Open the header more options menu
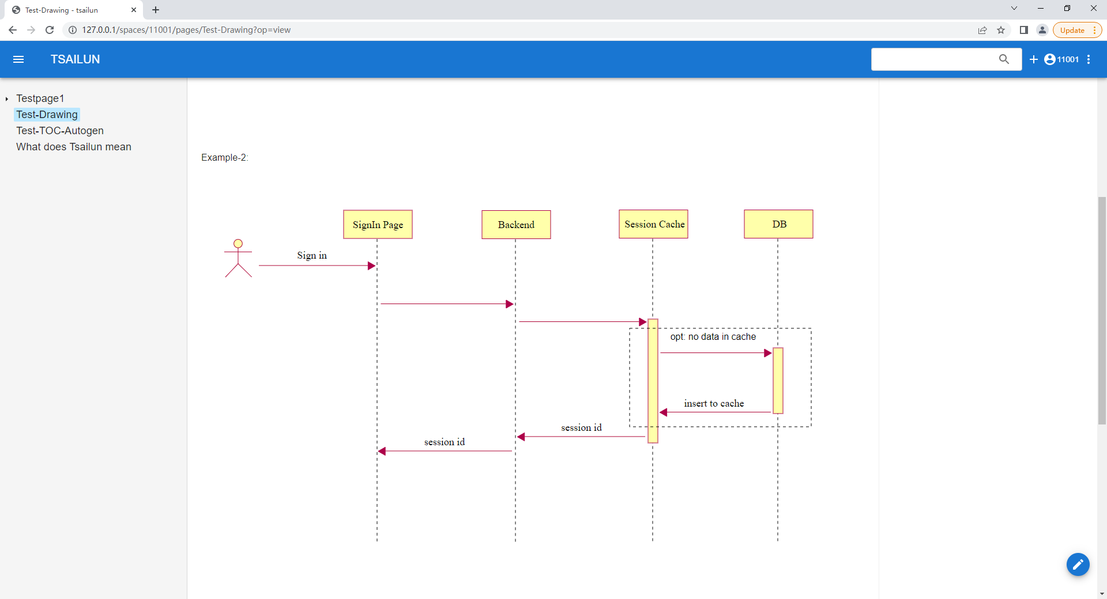The height and width of the screenshot is (599, 1107). [x=1089, y=59]
